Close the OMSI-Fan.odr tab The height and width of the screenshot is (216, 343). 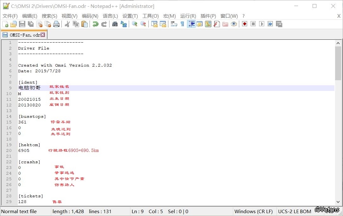coord(43,35)
